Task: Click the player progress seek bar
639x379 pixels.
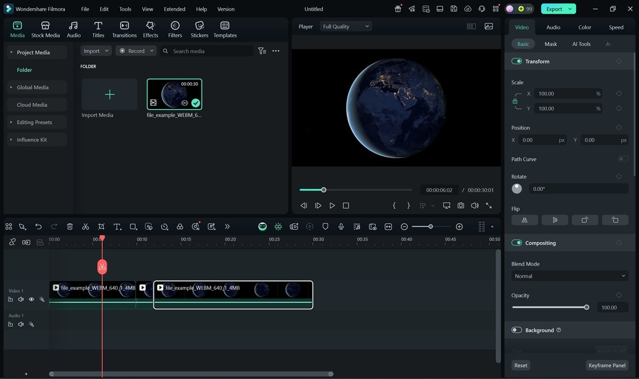Action: click(x=356, y=190)
